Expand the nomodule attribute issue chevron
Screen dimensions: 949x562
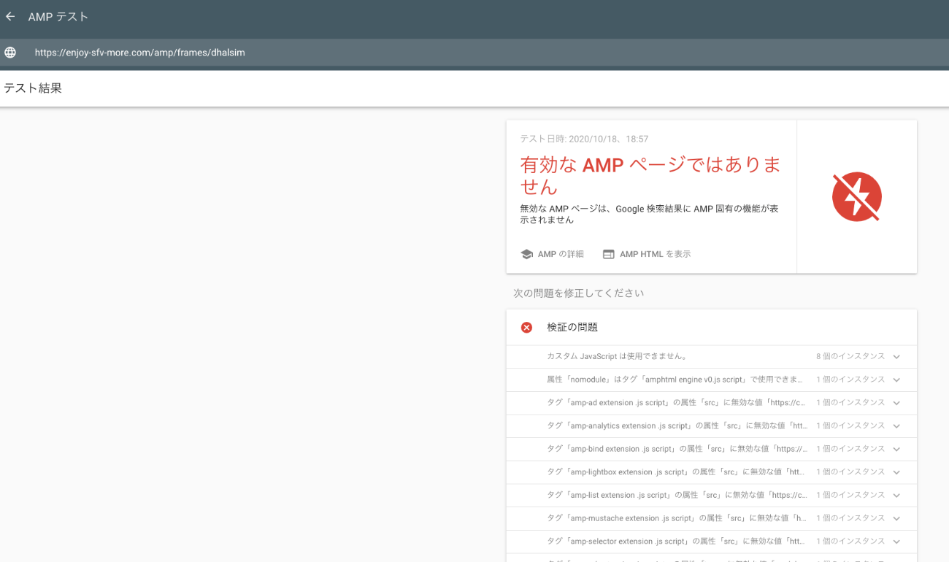pos(896,380)
